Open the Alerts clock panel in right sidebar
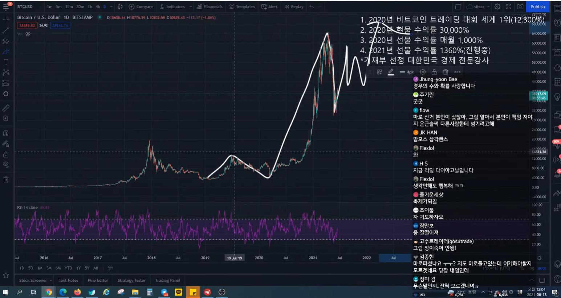Viewport: 561px width, 298px height. point(557,23)
